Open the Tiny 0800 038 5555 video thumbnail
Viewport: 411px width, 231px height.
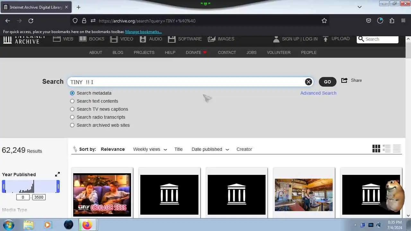pos(102,195)
